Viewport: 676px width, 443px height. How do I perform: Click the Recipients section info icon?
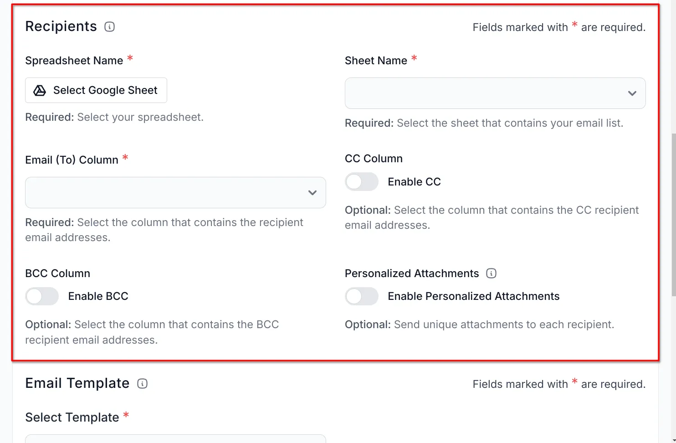[109, 27]
